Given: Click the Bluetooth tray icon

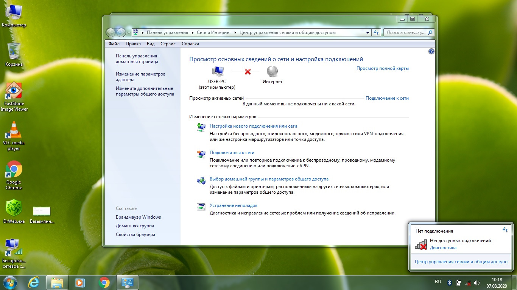Looking at the screenshot, I should pyautogui.click(x=450, y=282).
